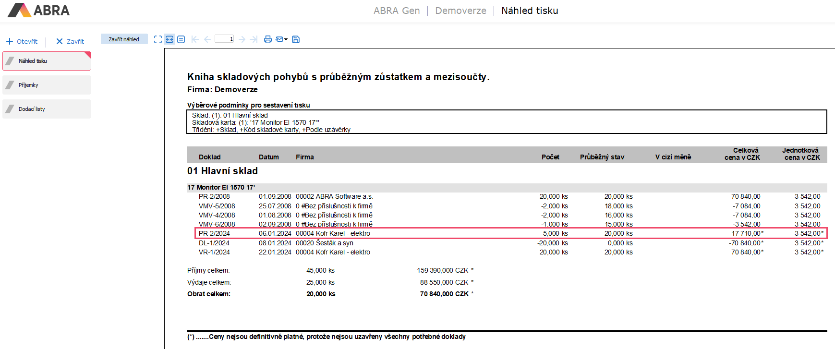Click the whole page fit icon
The width and height of the screenshot is (835, 349).
pyautogui.click(x=157, y=39)
